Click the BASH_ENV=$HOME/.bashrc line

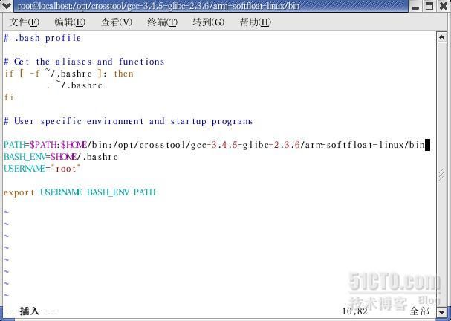(61, 157)
